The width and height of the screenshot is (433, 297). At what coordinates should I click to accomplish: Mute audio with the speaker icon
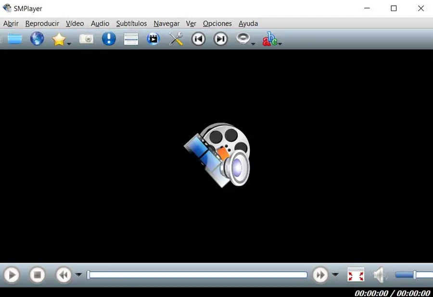click(x=380, y=275)
